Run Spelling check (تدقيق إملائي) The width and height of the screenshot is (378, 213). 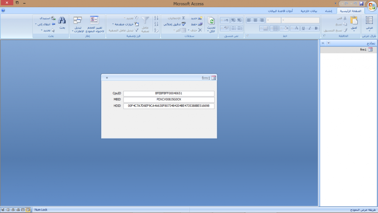(x=175, y=24)
